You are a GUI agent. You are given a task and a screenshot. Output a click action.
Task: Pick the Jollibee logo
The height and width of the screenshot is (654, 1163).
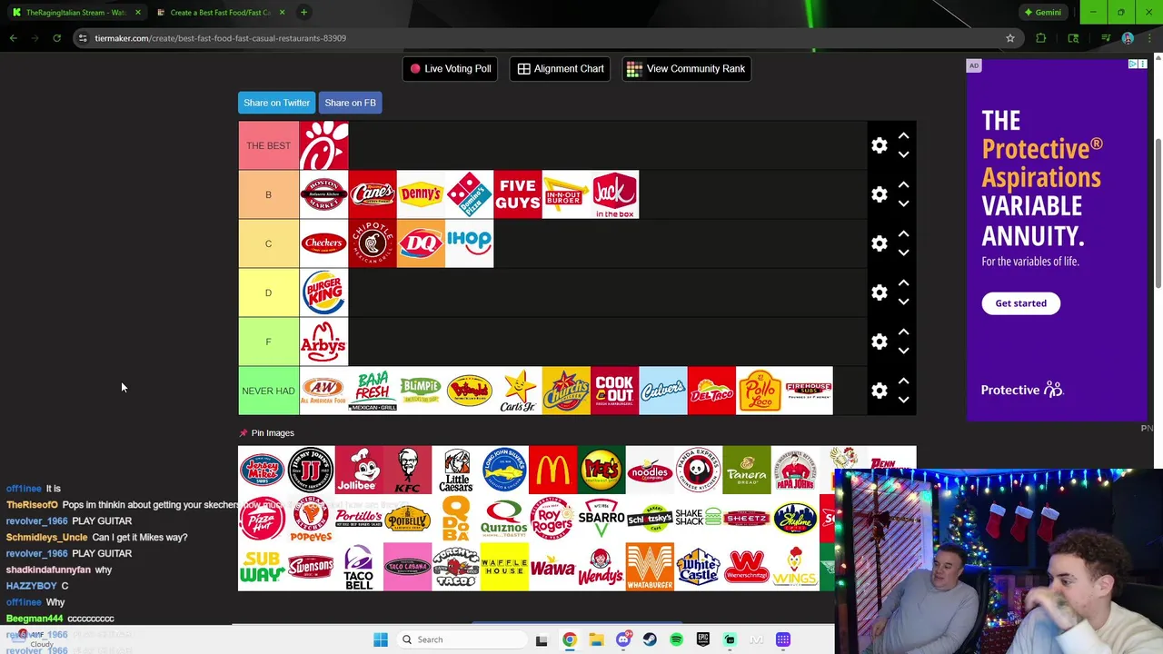[x=359, y=470]
